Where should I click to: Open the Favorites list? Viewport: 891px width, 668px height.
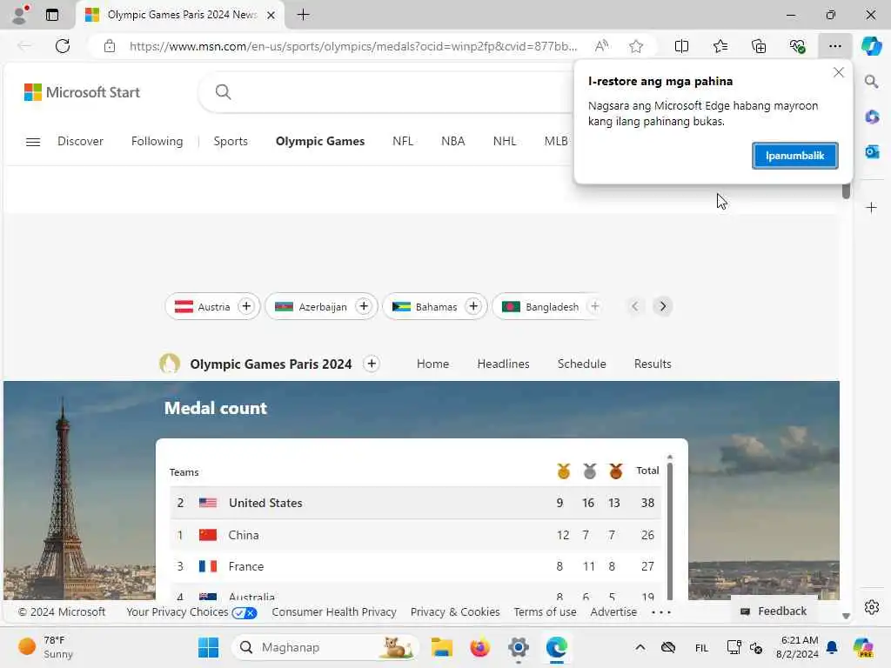click(x=720, y=46)
